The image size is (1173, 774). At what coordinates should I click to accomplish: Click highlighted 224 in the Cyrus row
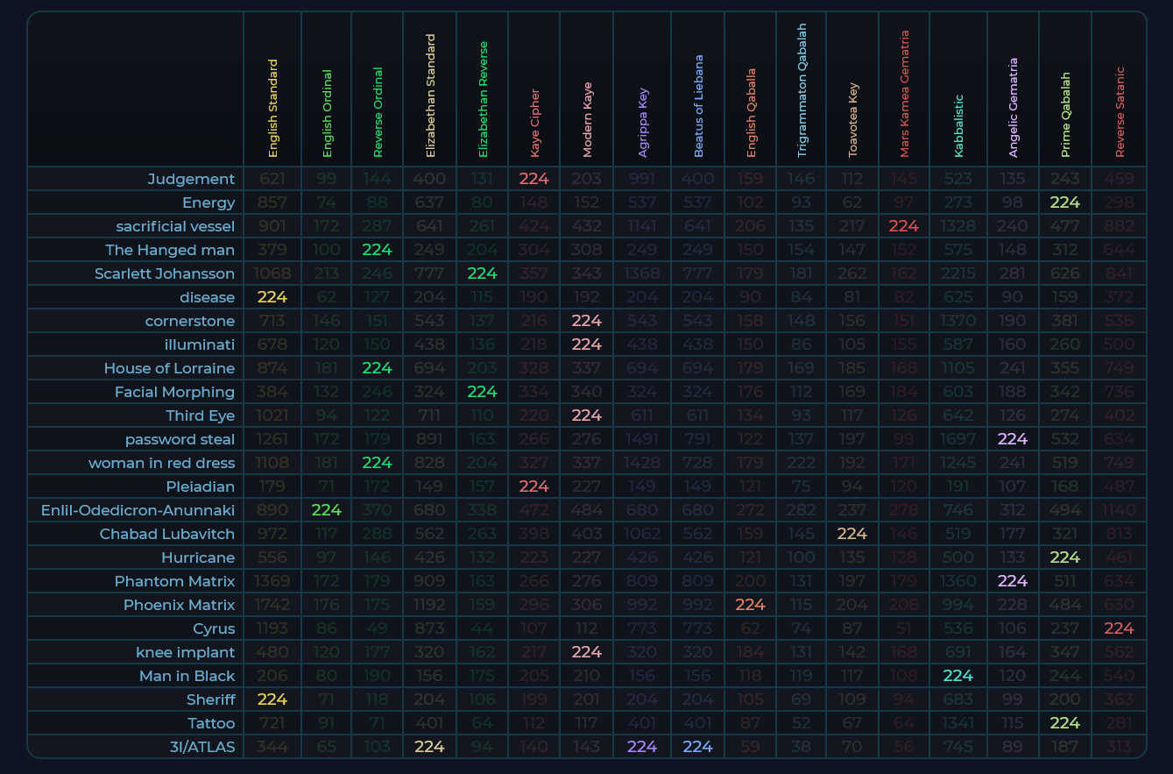[x=1119, y=628]
